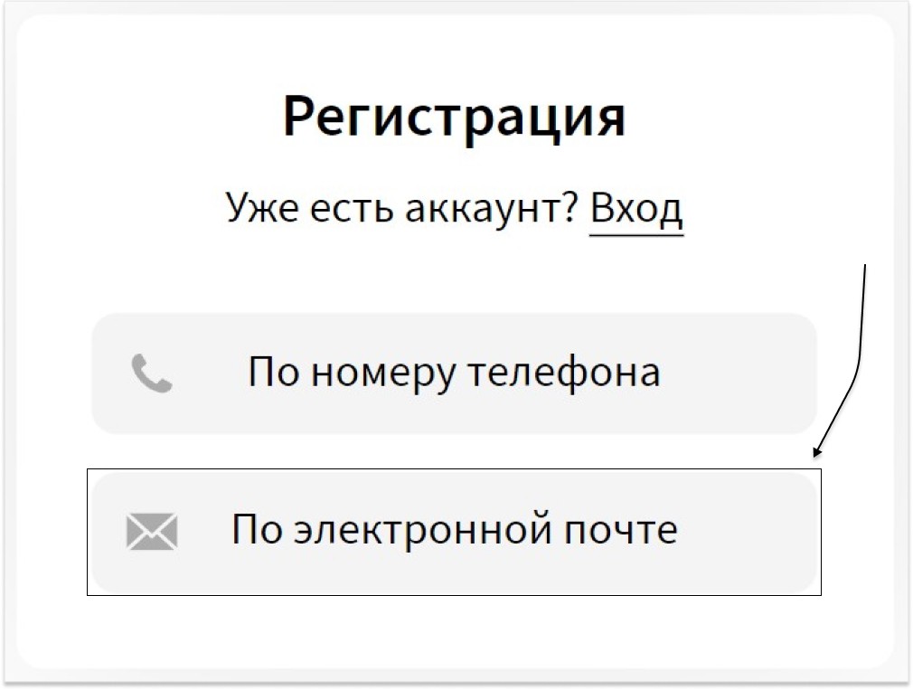
Task: Go to sign-in via underlined Вход
Action: (x=636, y=209)
